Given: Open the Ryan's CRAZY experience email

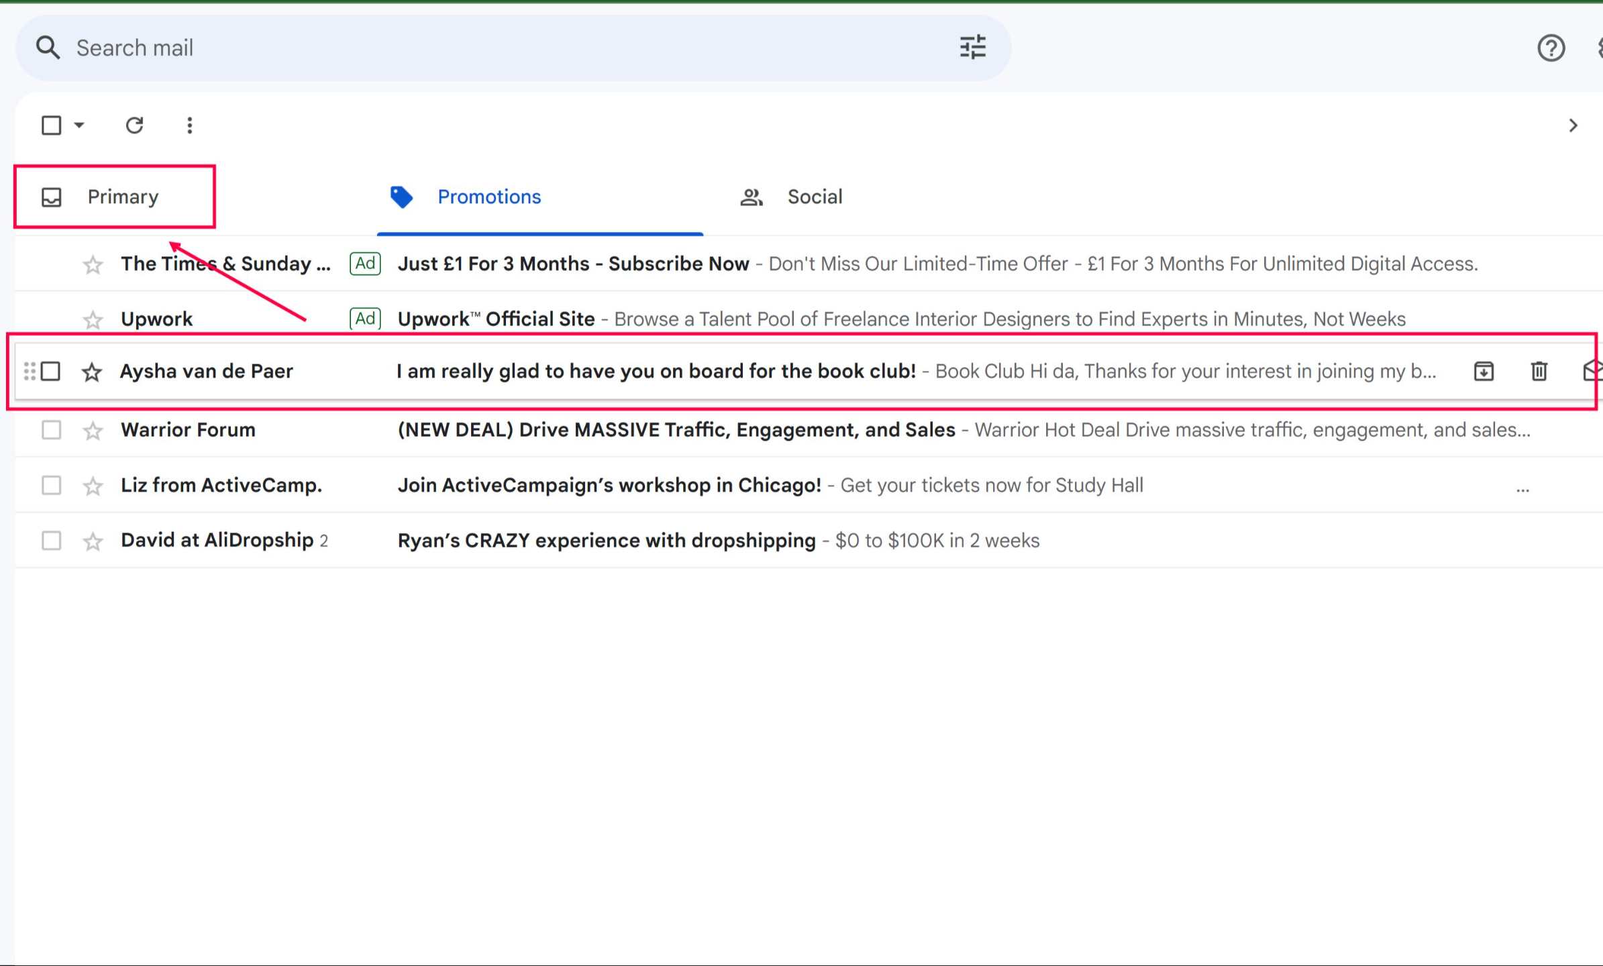Looking at the screenshot, I should 606,541.
